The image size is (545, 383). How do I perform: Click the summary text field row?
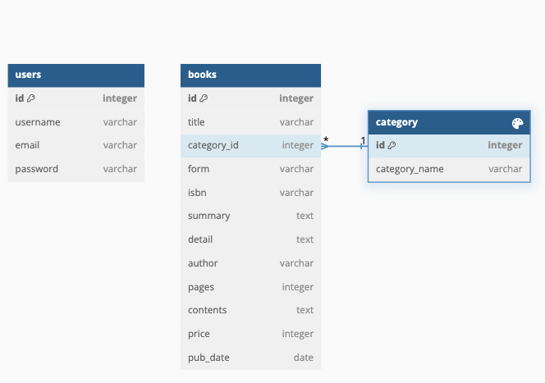[250, 216]
